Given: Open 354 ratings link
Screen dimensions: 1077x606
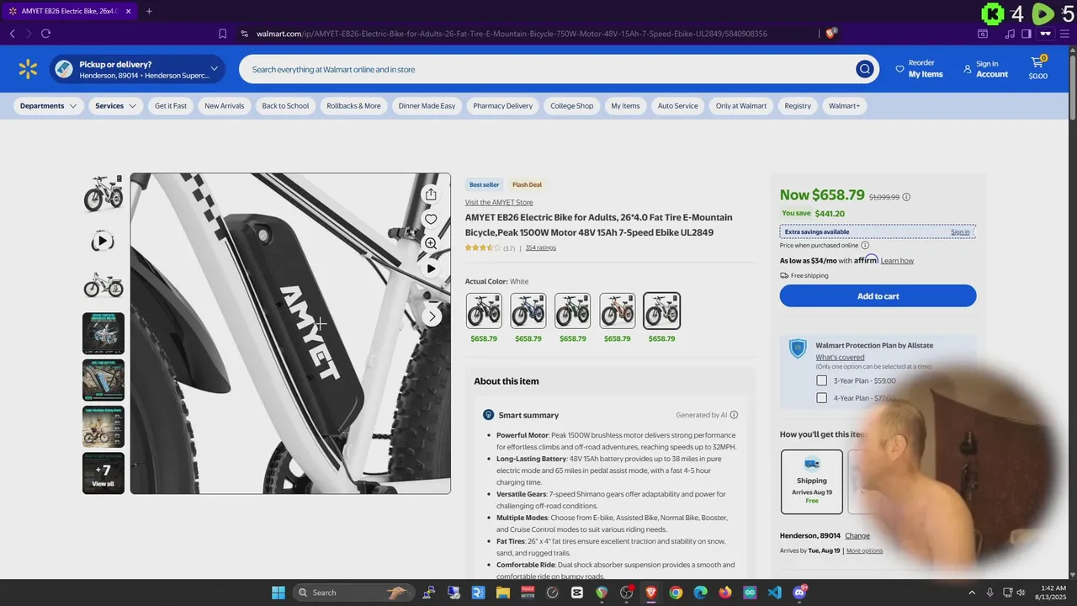Looking at the screenshot, I should pos(540,247).
